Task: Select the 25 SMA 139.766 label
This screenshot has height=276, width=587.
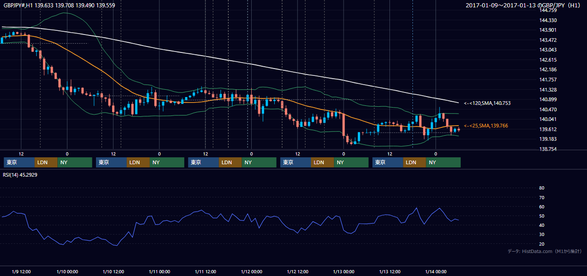Action: click(x=486, y=126)
